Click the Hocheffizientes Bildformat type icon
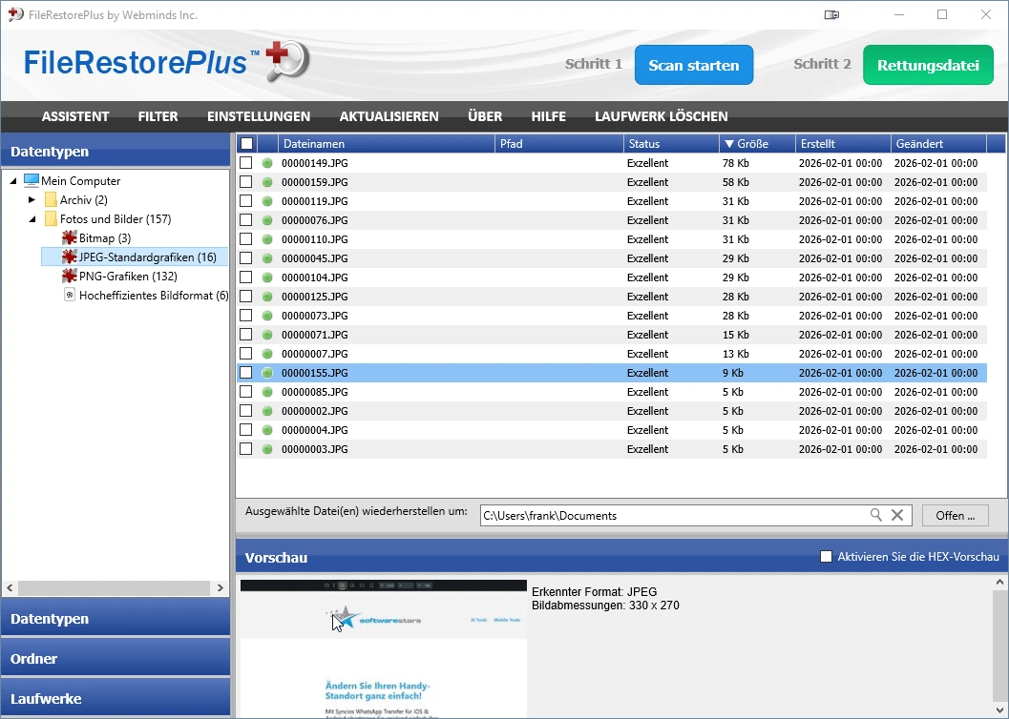1009x719 pixels. pos(69,295)
